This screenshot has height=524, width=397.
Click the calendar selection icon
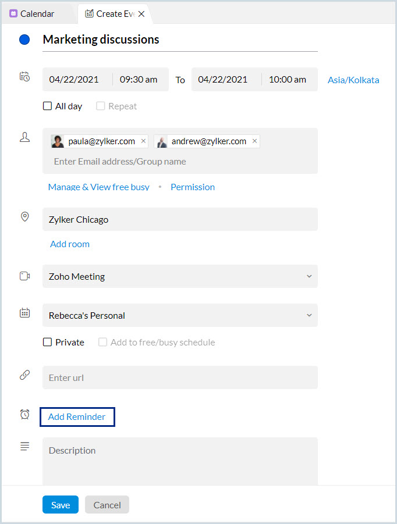[24, 313]
